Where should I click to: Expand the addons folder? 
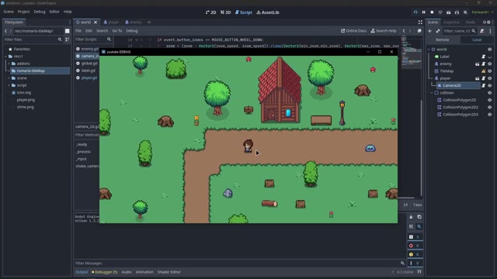(x=9, y=64)
